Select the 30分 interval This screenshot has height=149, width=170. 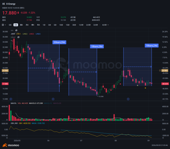pos(74,25)
